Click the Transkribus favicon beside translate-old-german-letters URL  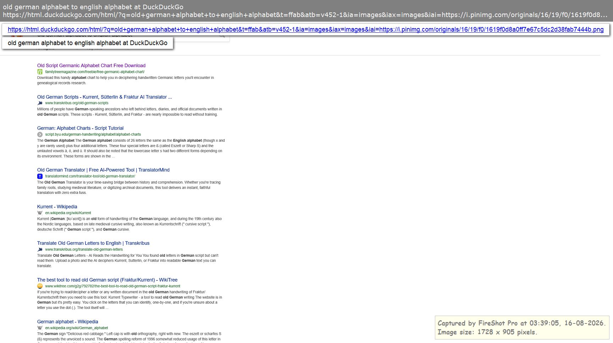[40, 250]
